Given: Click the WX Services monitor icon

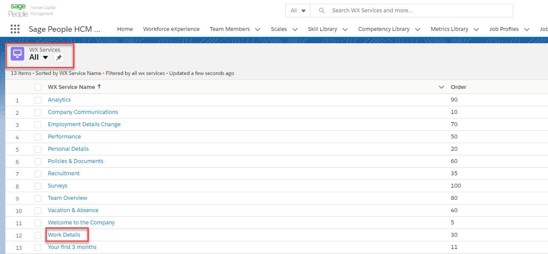Looking at the screenshot, I should tap(17, 54).
